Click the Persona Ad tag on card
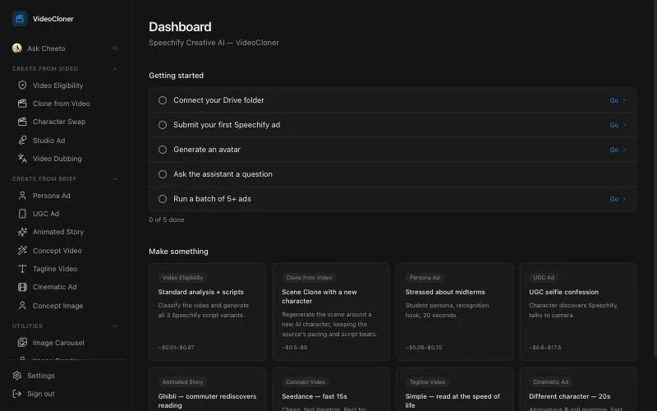The width and height of the screenshot is (657, 411). coord(425,278)
